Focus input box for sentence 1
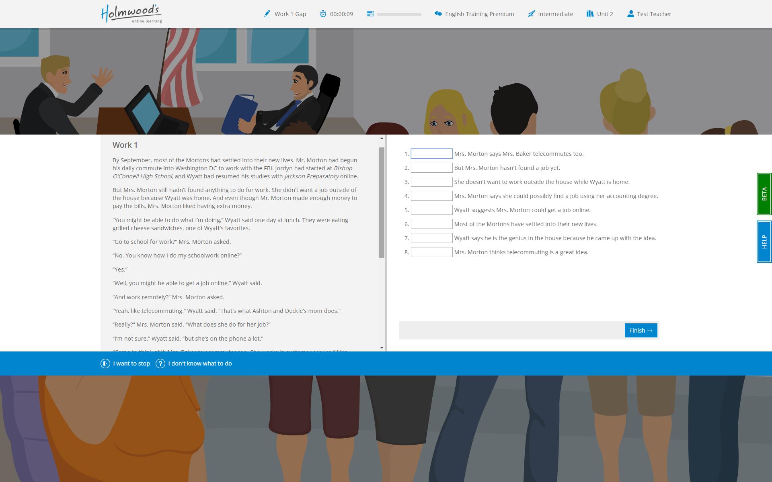The image size is (772, 482). click(x=431, y=154)
